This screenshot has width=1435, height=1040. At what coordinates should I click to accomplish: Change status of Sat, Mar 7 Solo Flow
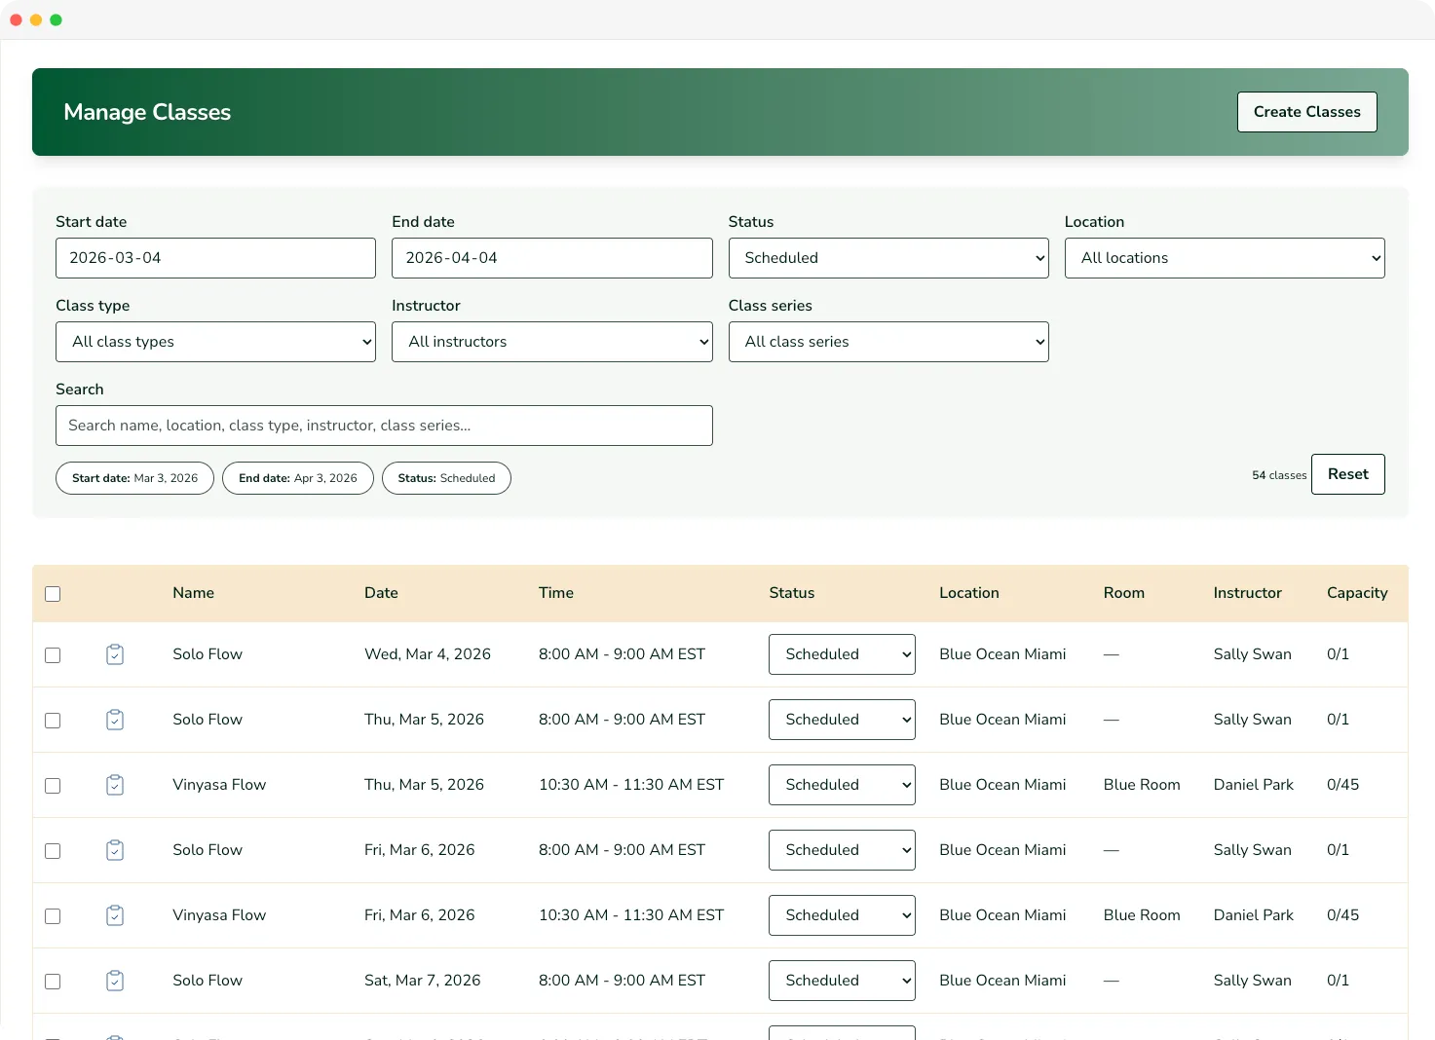tap(842, 981)
